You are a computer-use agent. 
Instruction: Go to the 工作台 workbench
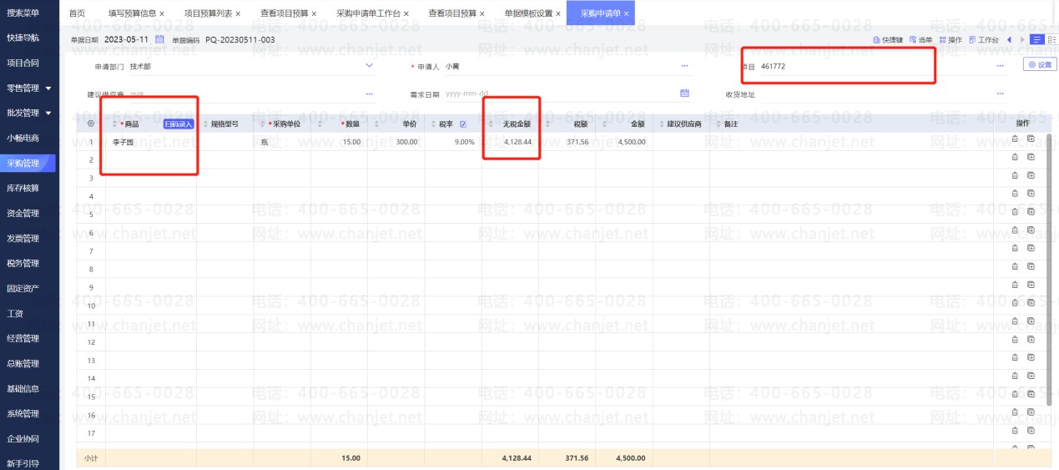(x=983, y=39)
